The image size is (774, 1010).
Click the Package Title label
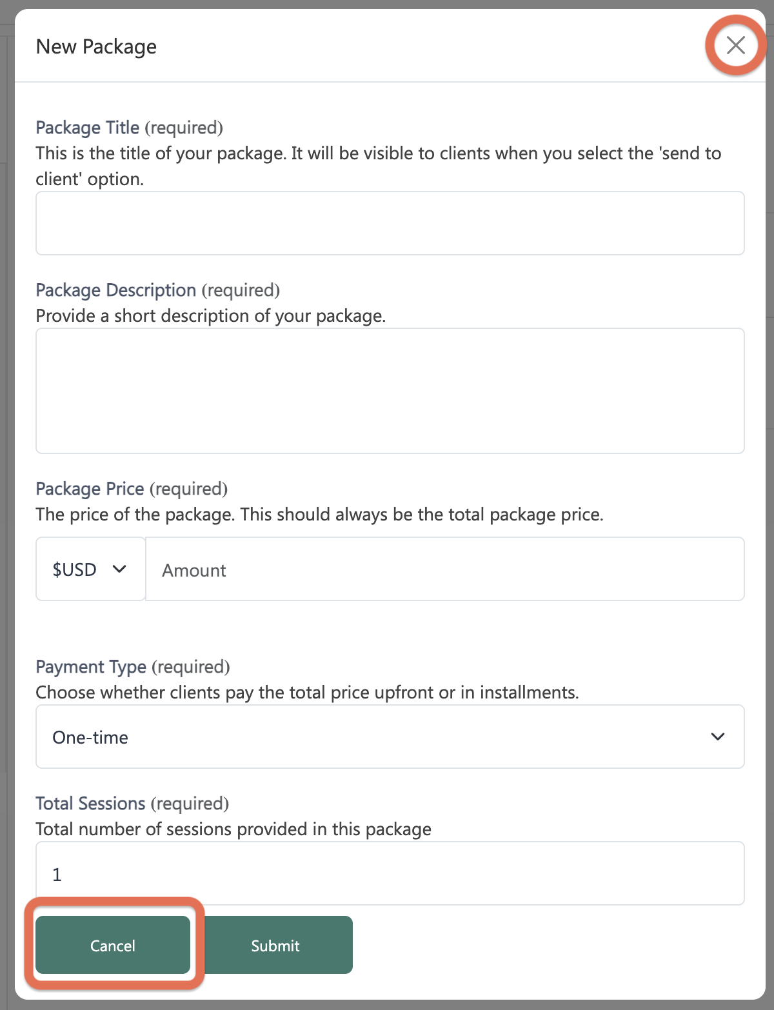pyautogui.click(x=88, y=128)
